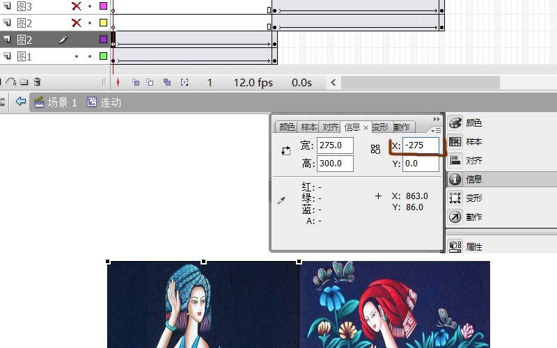This screenshot has height=348, width=557.
Task: Click the 图1 layer page icon
Action: (7, 56)
